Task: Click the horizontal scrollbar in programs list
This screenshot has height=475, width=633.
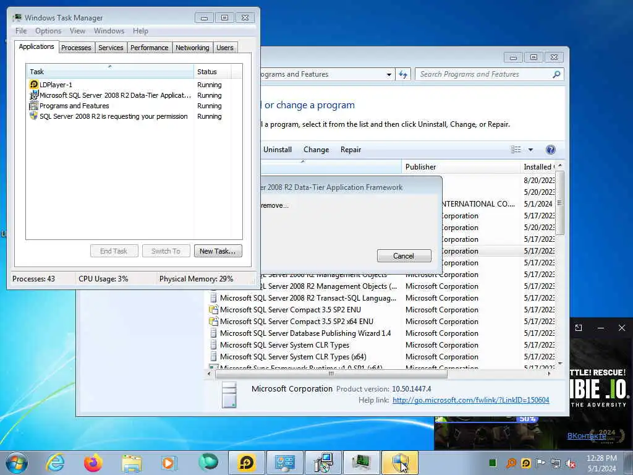Action: tap(331, 374)
